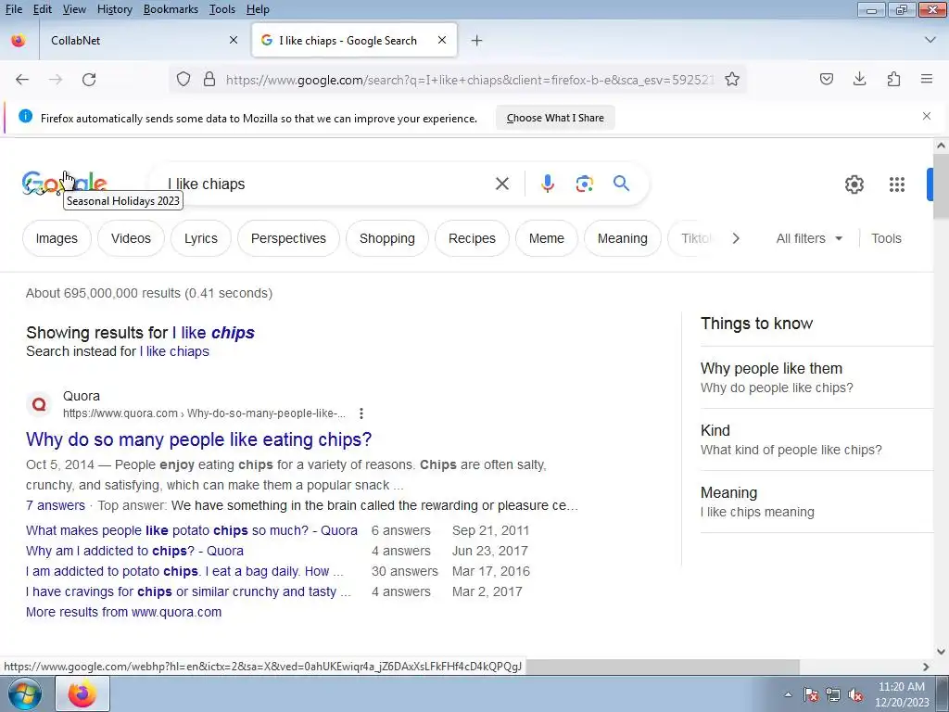Filter results by Images
The height and width of the screenshot is (712, 949).
click(57, 238)
